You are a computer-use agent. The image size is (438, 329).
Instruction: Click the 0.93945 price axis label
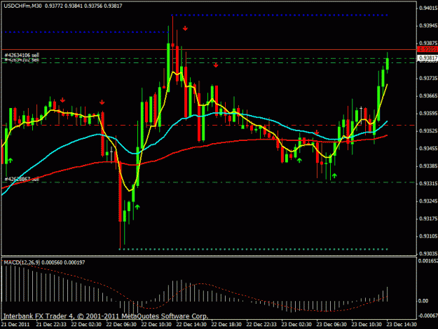428,26
